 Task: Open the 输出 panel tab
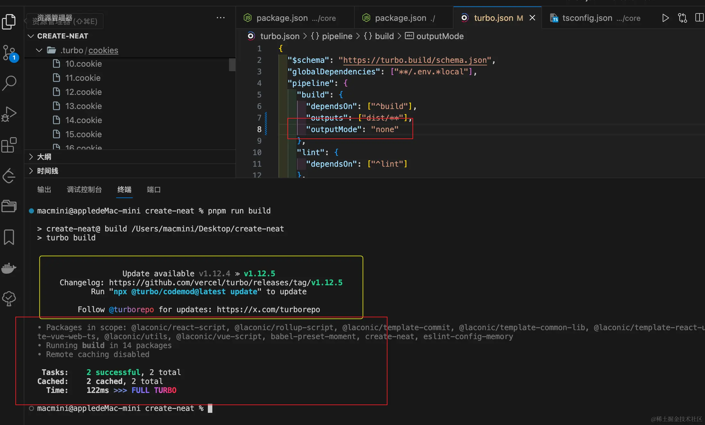point(44,189)
